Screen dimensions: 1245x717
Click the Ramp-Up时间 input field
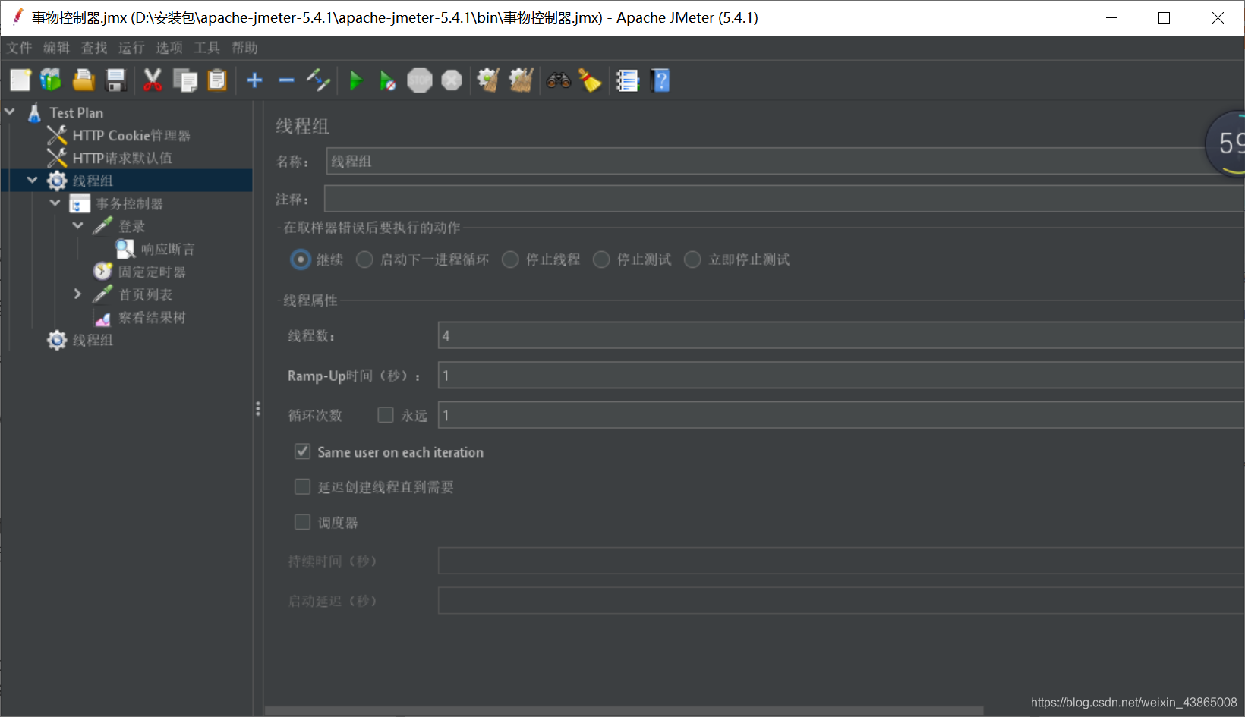841,376
